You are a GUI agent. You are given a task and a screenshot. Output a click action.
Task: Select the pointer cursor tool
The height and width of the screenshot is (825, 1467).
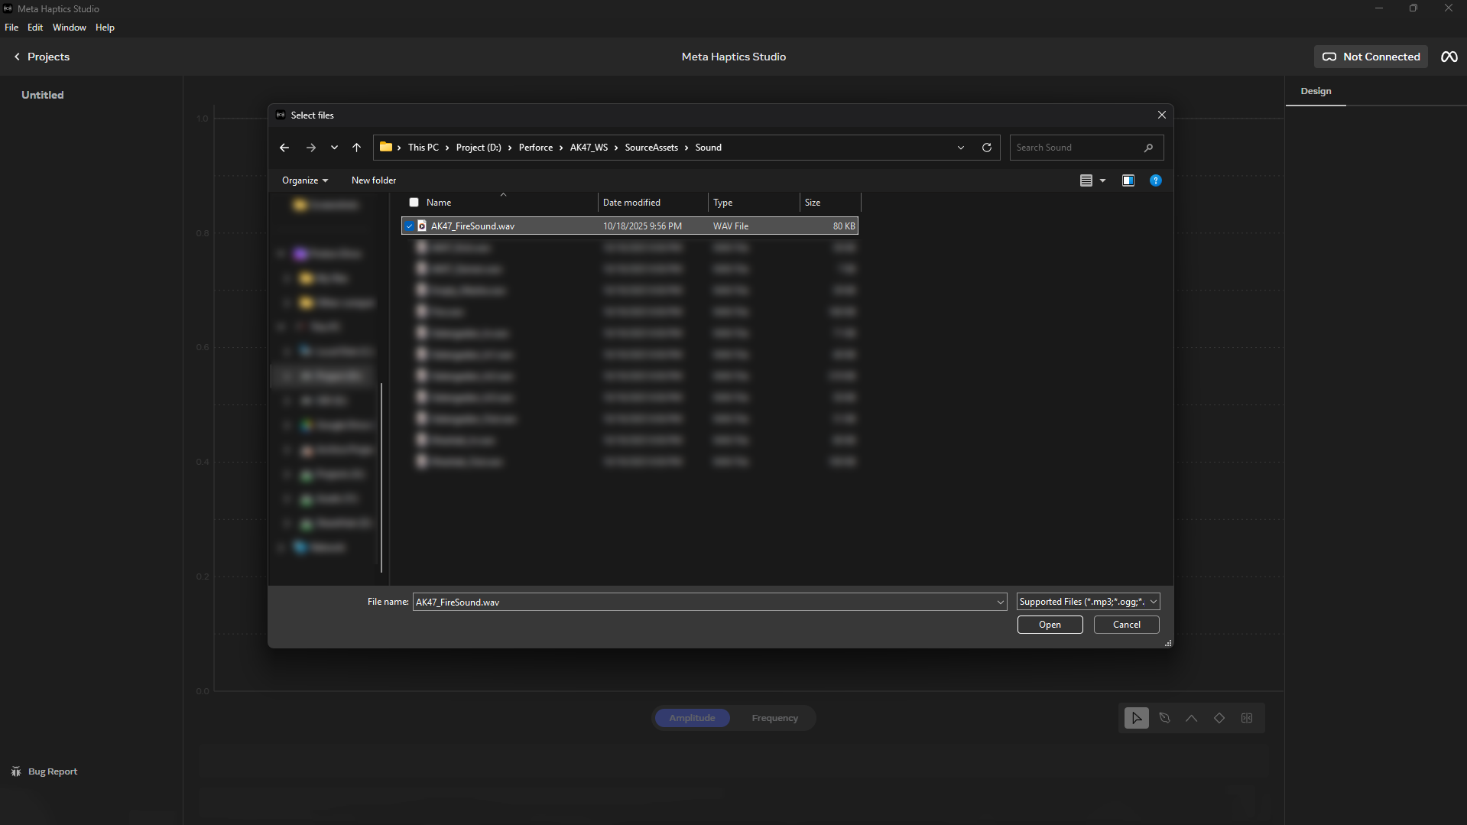[x=1137, y=718]
